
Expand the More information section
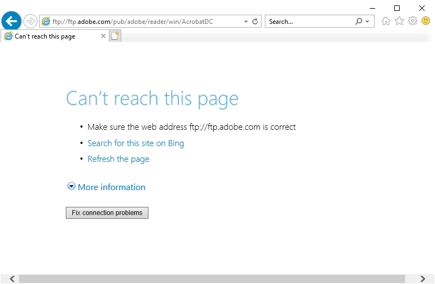pyautogui.click(x=107, y=187)
